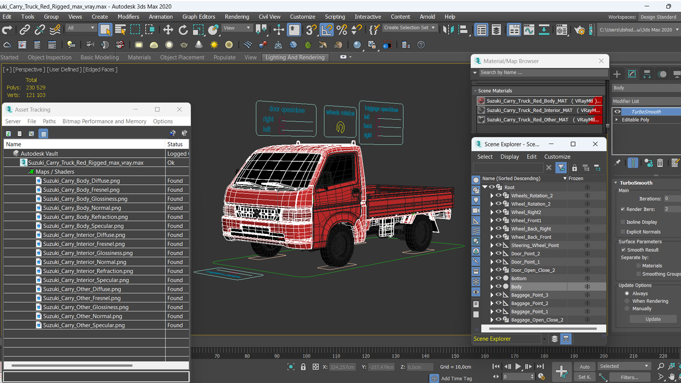Click the Set Key button
Image resolution: width=681 pixels, height=383 pixels.
click(585, 377)
